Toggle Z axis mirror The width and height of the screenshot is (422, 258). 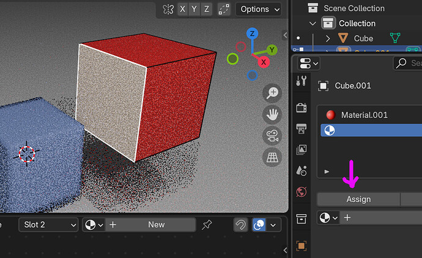pos(207,9)
